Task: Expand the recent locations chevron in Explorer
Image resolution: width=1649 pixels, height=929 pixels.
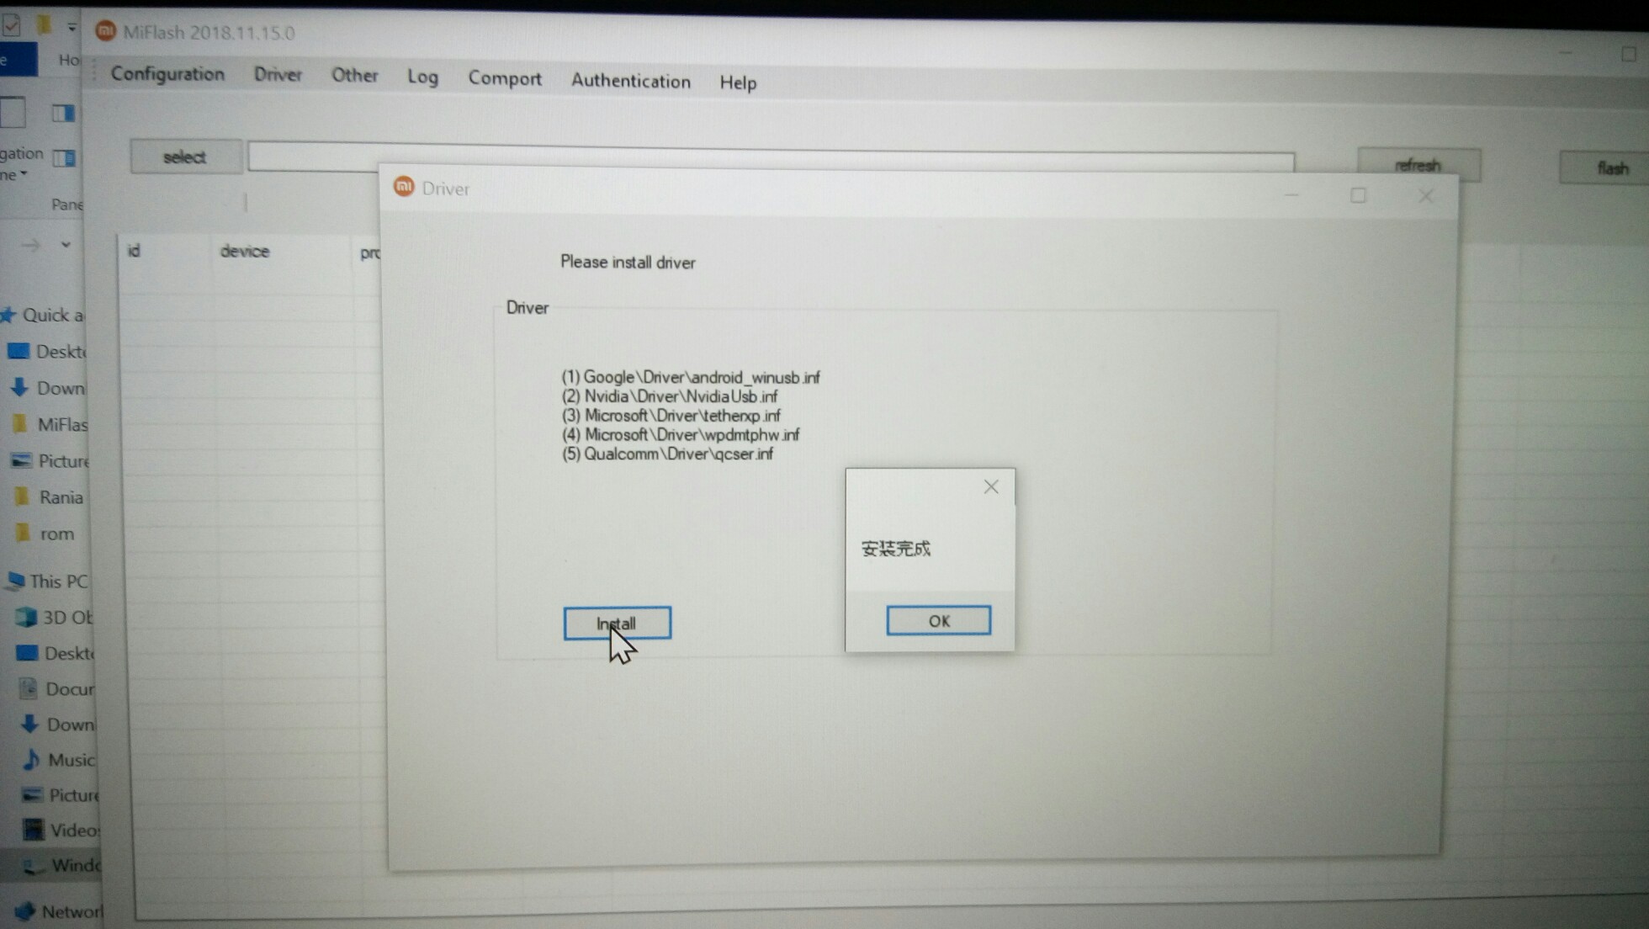Action: point(66,245)
